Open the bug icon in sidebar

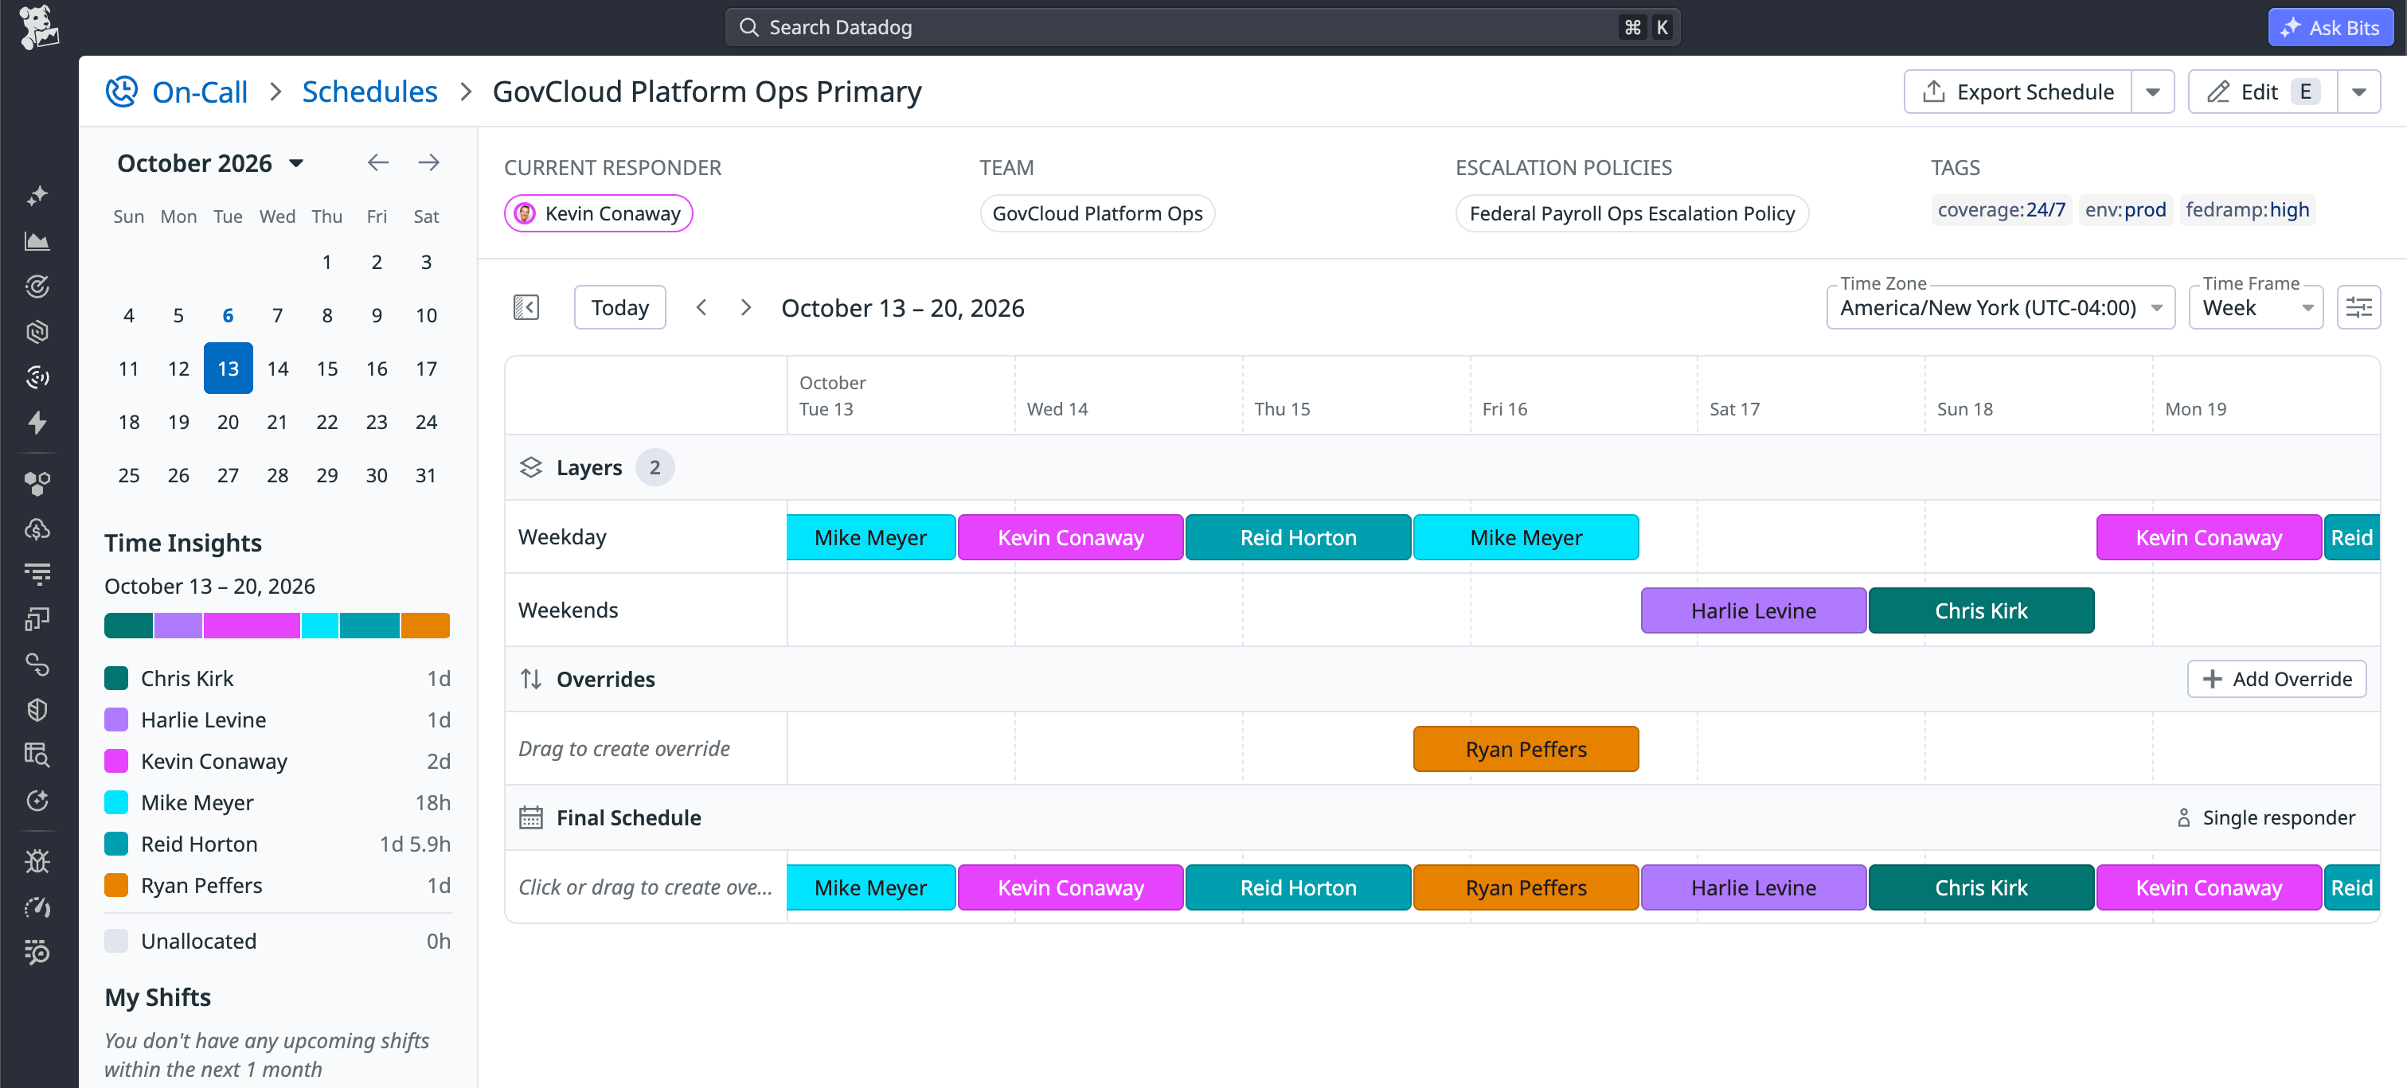(37, 861)
